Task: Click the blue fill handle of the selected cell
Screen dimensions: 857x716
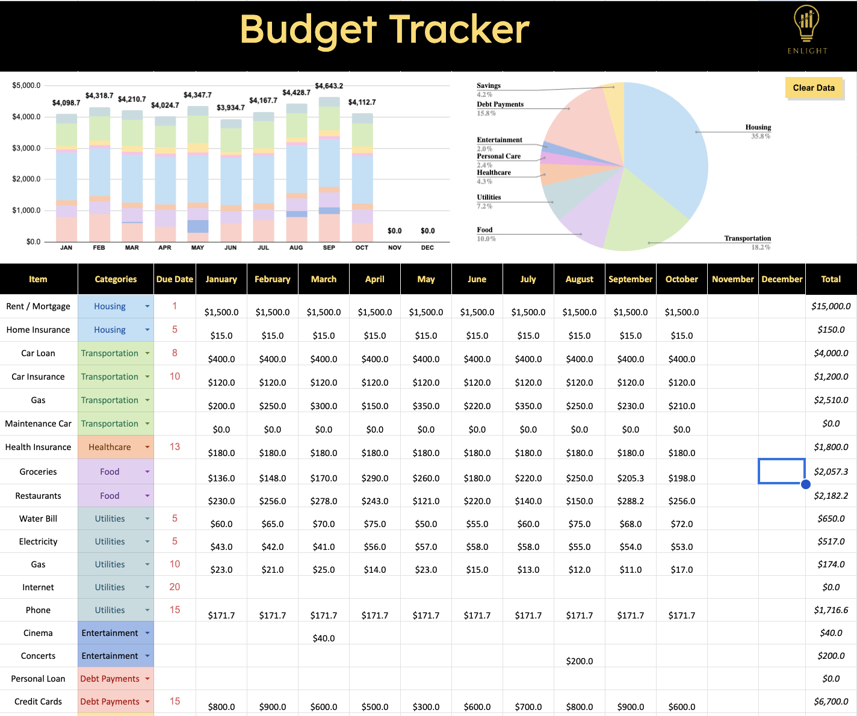Action: coord(806,484)
